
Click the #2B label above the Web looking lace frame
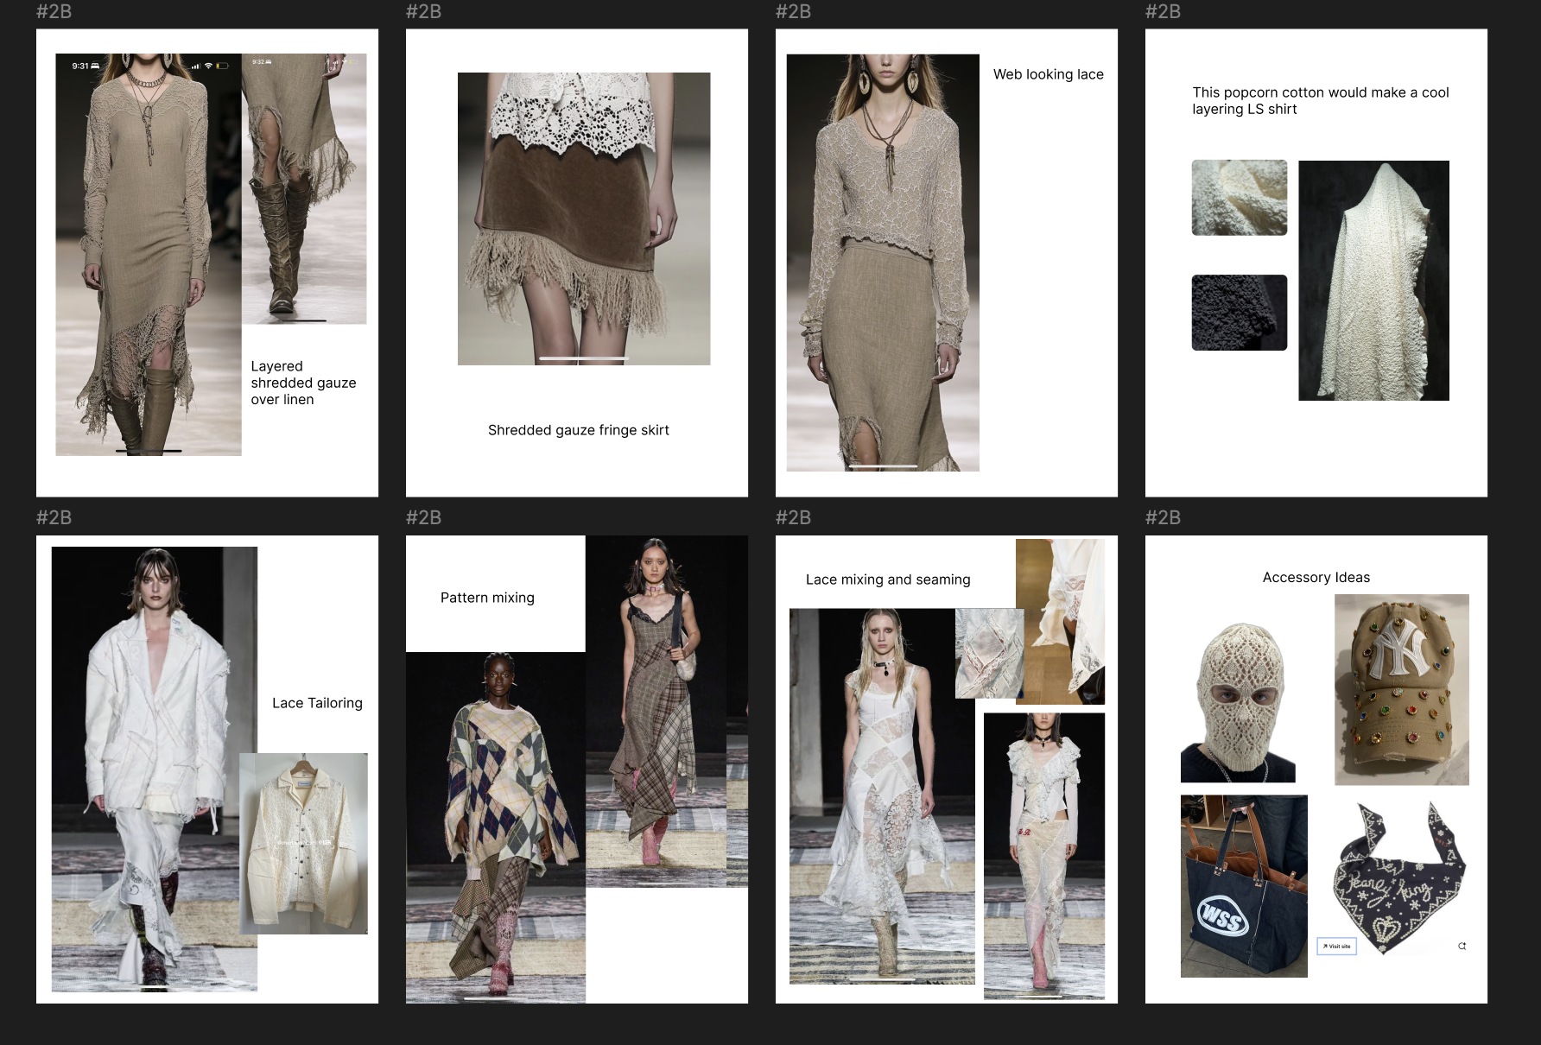793,11
